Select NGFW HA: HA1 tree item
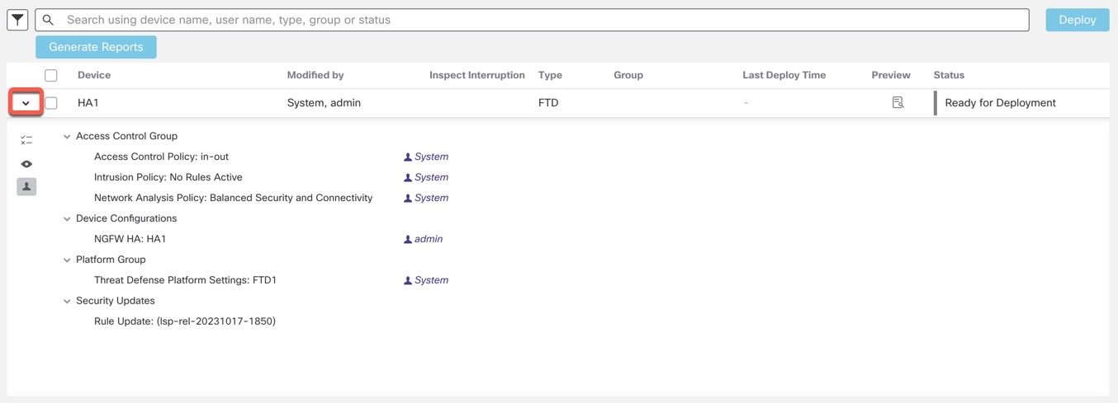 [130, 239]
